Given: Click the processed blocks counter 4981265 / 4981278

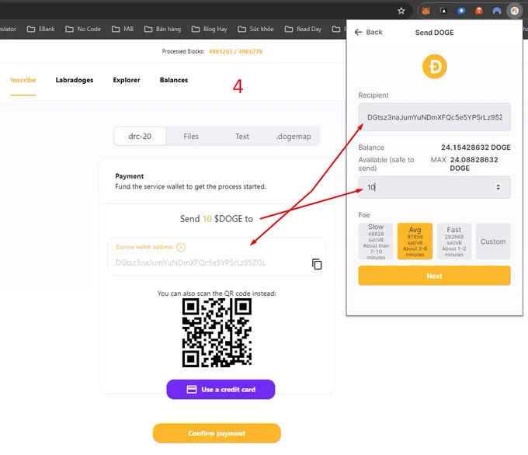Looking at the screenshot, I should click(x=235, y=51).
